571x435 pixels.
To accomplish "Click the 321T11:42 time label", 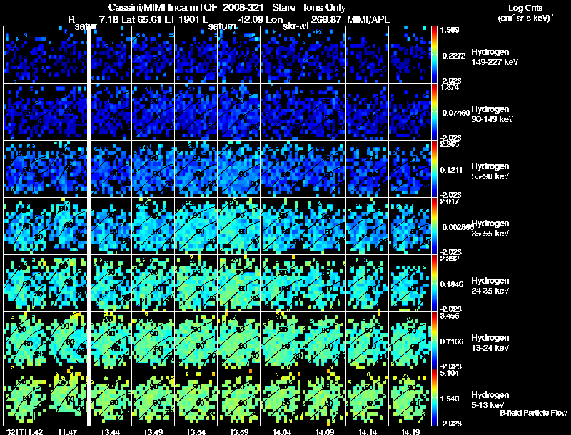I will 24,431.
